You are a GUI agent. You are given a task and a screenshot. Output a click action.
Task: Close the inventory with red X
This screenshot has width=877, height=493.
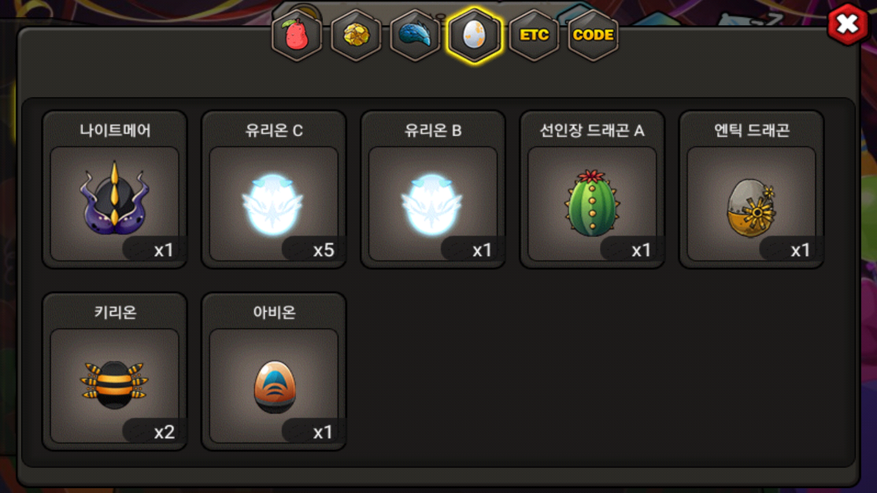click(x=848, y=24)
